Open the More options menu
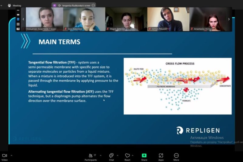The image size is (243, 162). [x=176, y=157]
